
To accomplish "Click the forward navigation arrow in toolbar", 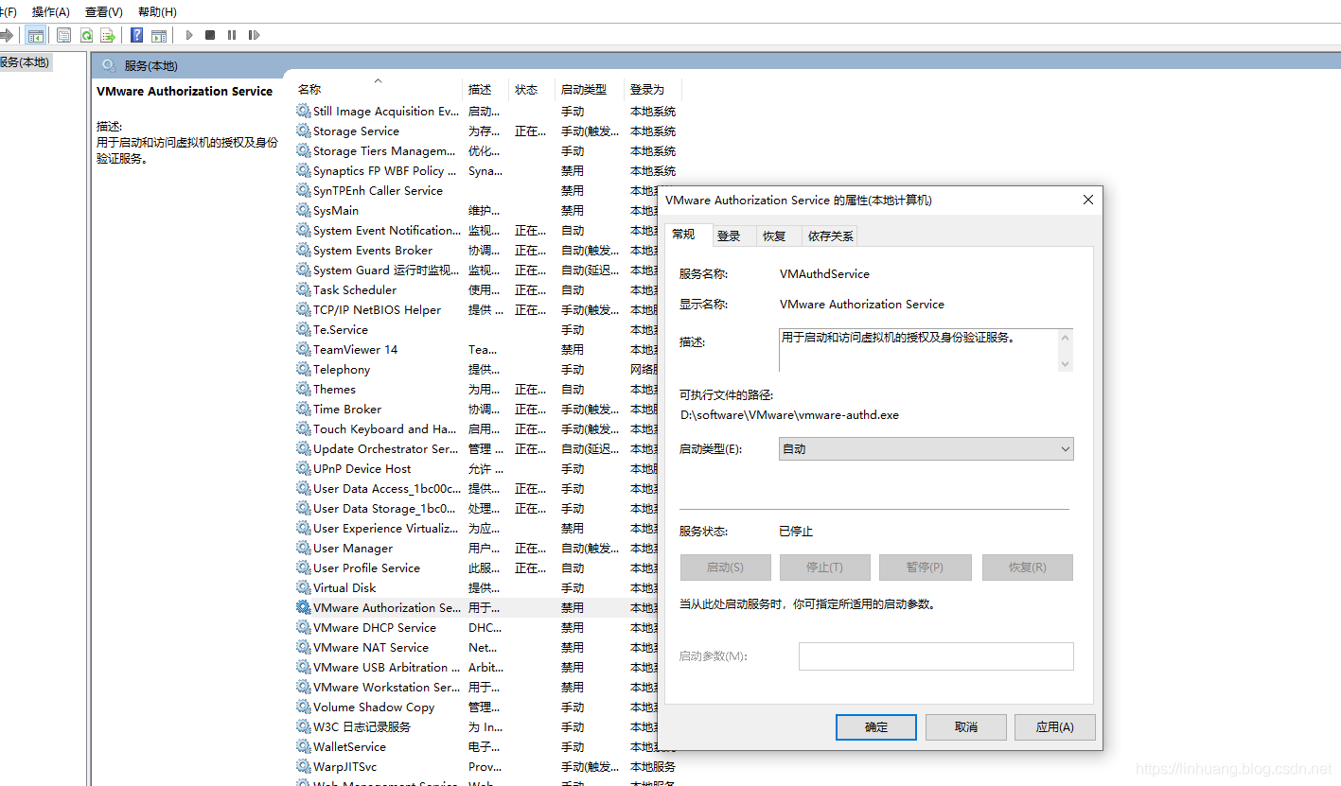I will pos(6,35).
